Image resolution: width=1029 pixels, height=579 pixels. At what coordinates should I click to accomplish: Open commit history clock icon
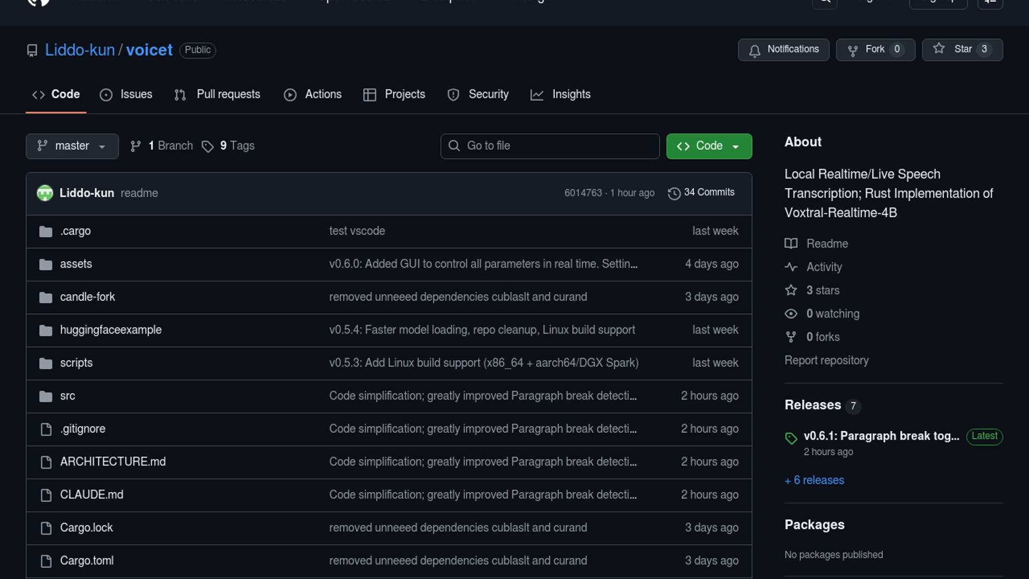(674, 193)
